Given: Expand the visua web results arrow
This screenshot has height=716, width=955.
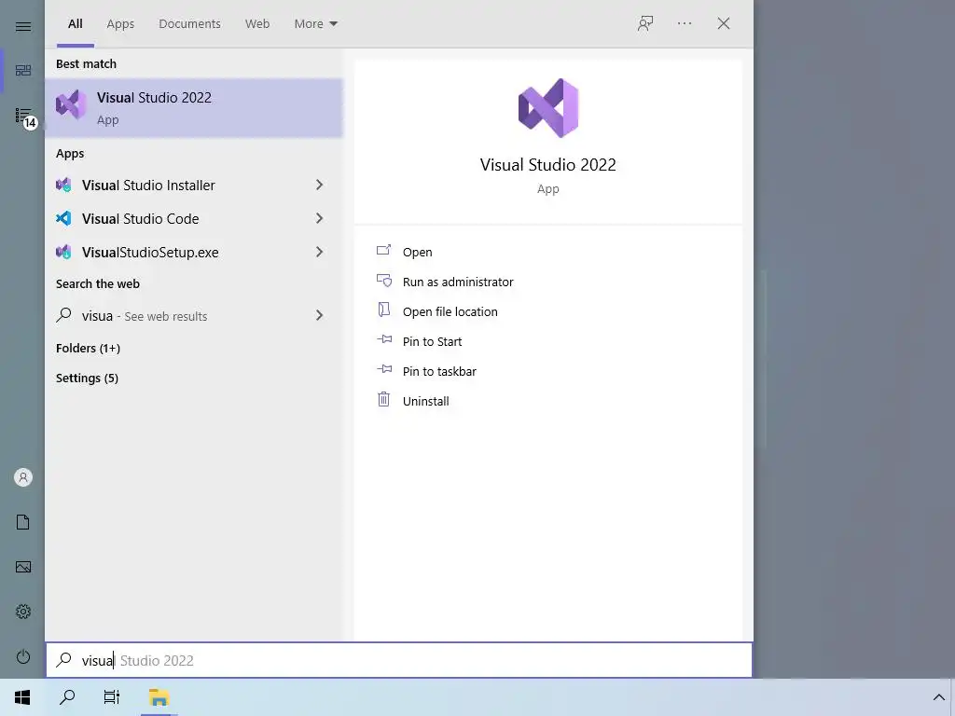Looking at the screenshot, I should point(319,315).
